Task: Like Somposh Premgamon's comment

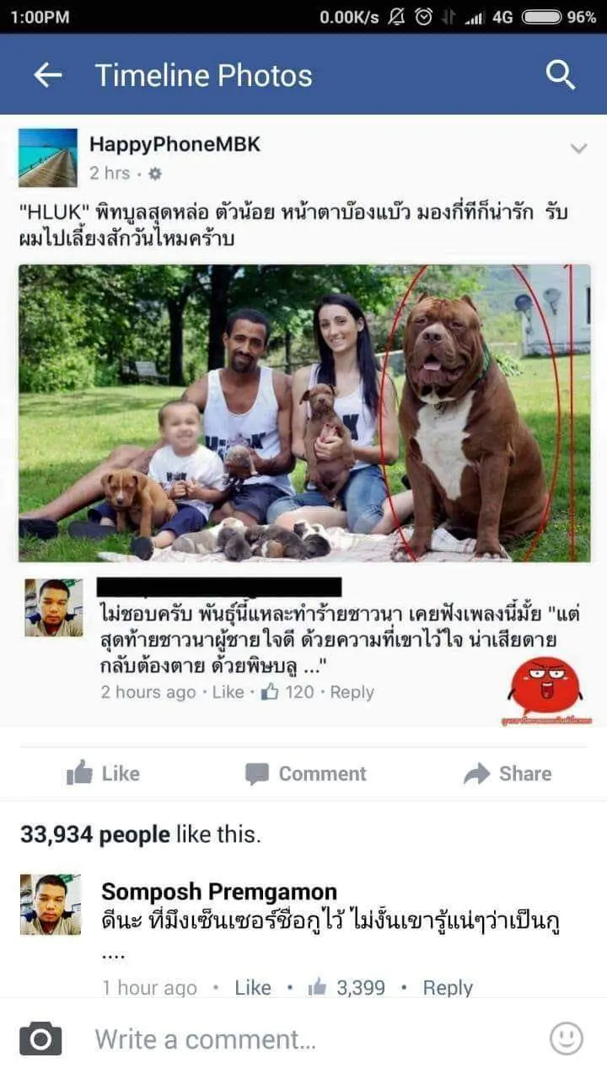Action: point(253,987)
